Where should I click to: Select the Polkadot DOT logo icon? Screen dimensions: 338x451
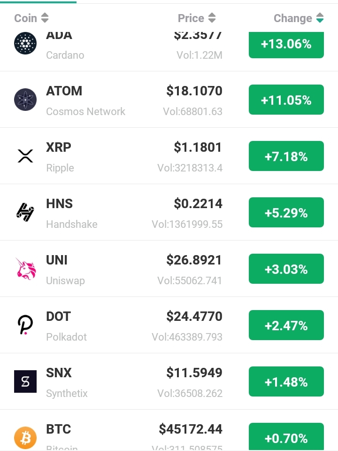tap(25, 325)
